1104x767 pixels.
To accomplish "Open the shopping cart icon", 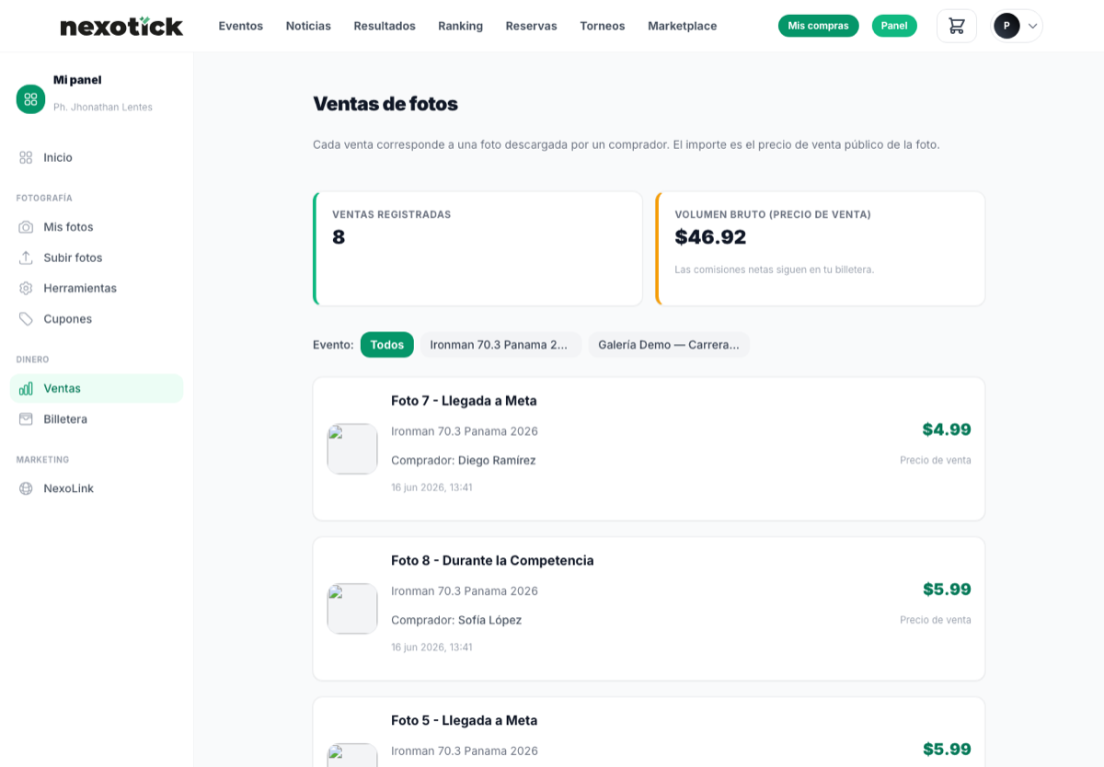I will click(957, 26).
